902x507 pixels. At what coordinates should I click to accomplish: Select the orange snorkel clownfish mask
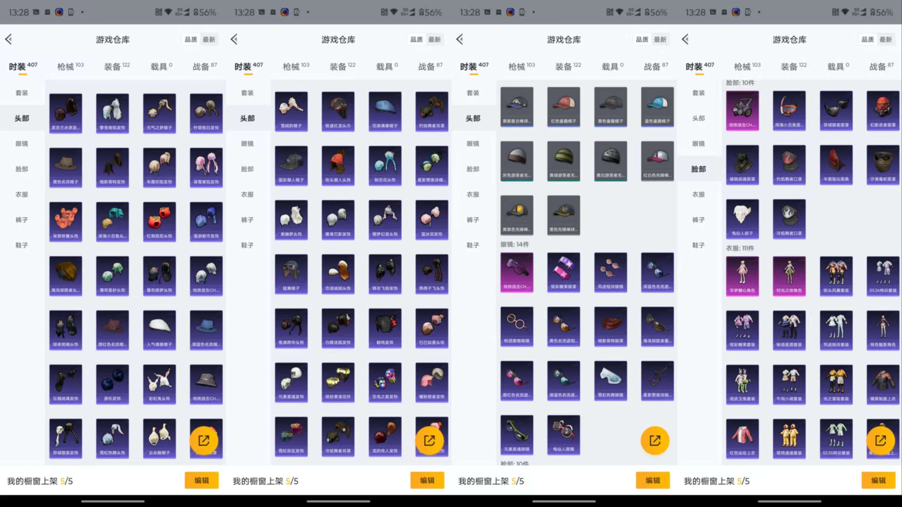[789, 110]
